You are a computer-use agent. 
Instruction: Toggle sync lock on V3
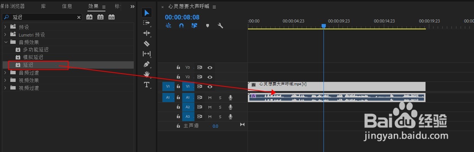199,67
